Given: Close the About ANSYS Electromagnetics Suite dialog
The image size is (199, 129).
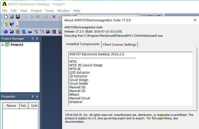Looking at the screenshot, I should pos(195,20).
